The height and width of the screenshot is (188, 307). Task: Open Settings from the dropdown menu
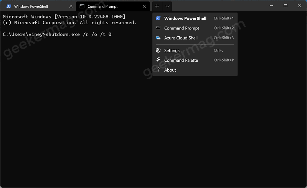click(195, 51)
